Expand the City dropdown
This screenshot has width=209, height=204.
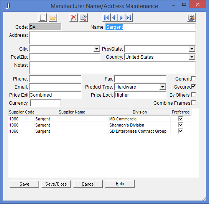[x=97, y=49]
